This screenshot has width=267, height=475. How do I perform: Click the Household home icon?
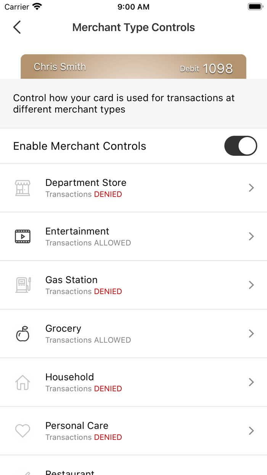tap(23, 382)
